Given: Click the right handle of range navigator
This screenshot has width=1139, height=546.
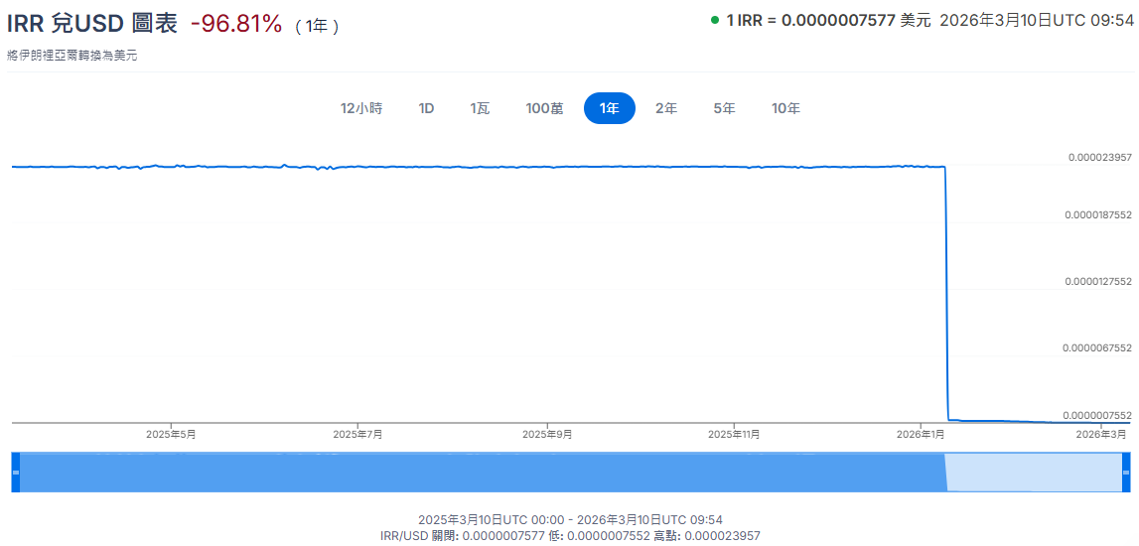Looking at the screenshot, I should point(1126,473).
